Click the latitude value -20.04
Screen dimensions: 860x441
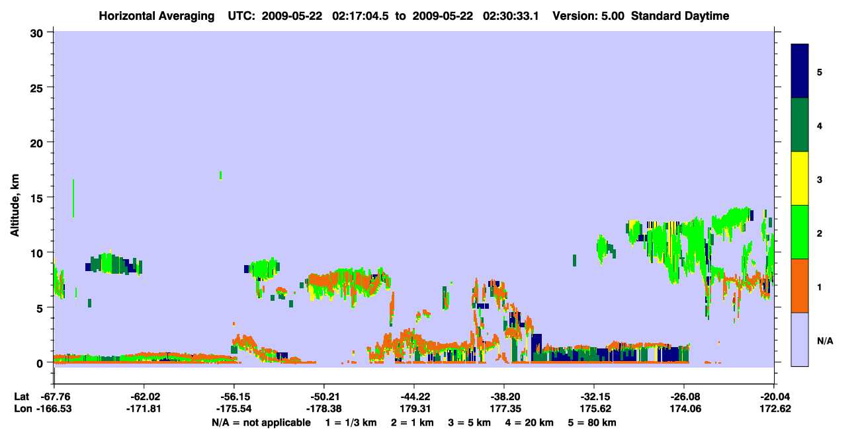[x=774, y=397]
